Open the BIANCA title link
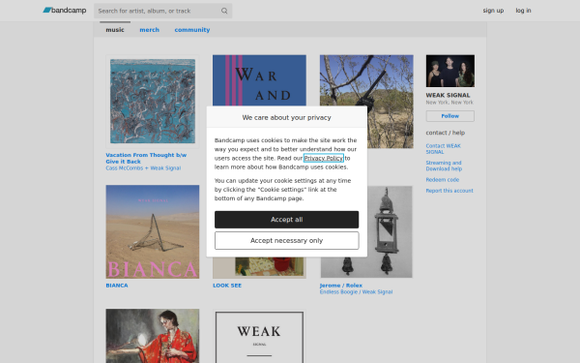The image size is (580, 363). click(x=117, y=286)
